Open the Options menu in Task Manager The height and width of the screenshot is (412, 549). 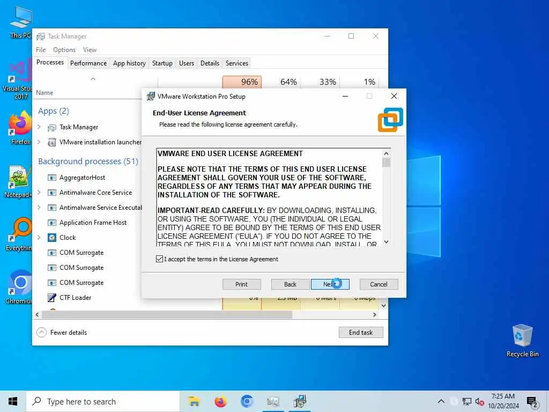coord(64,50)
